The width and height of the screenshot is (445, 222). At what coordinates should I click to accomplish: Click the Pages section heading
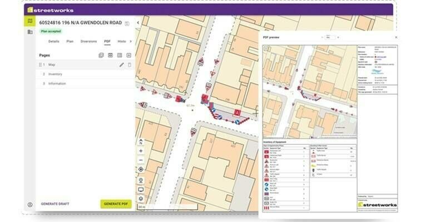pos(44,55)
